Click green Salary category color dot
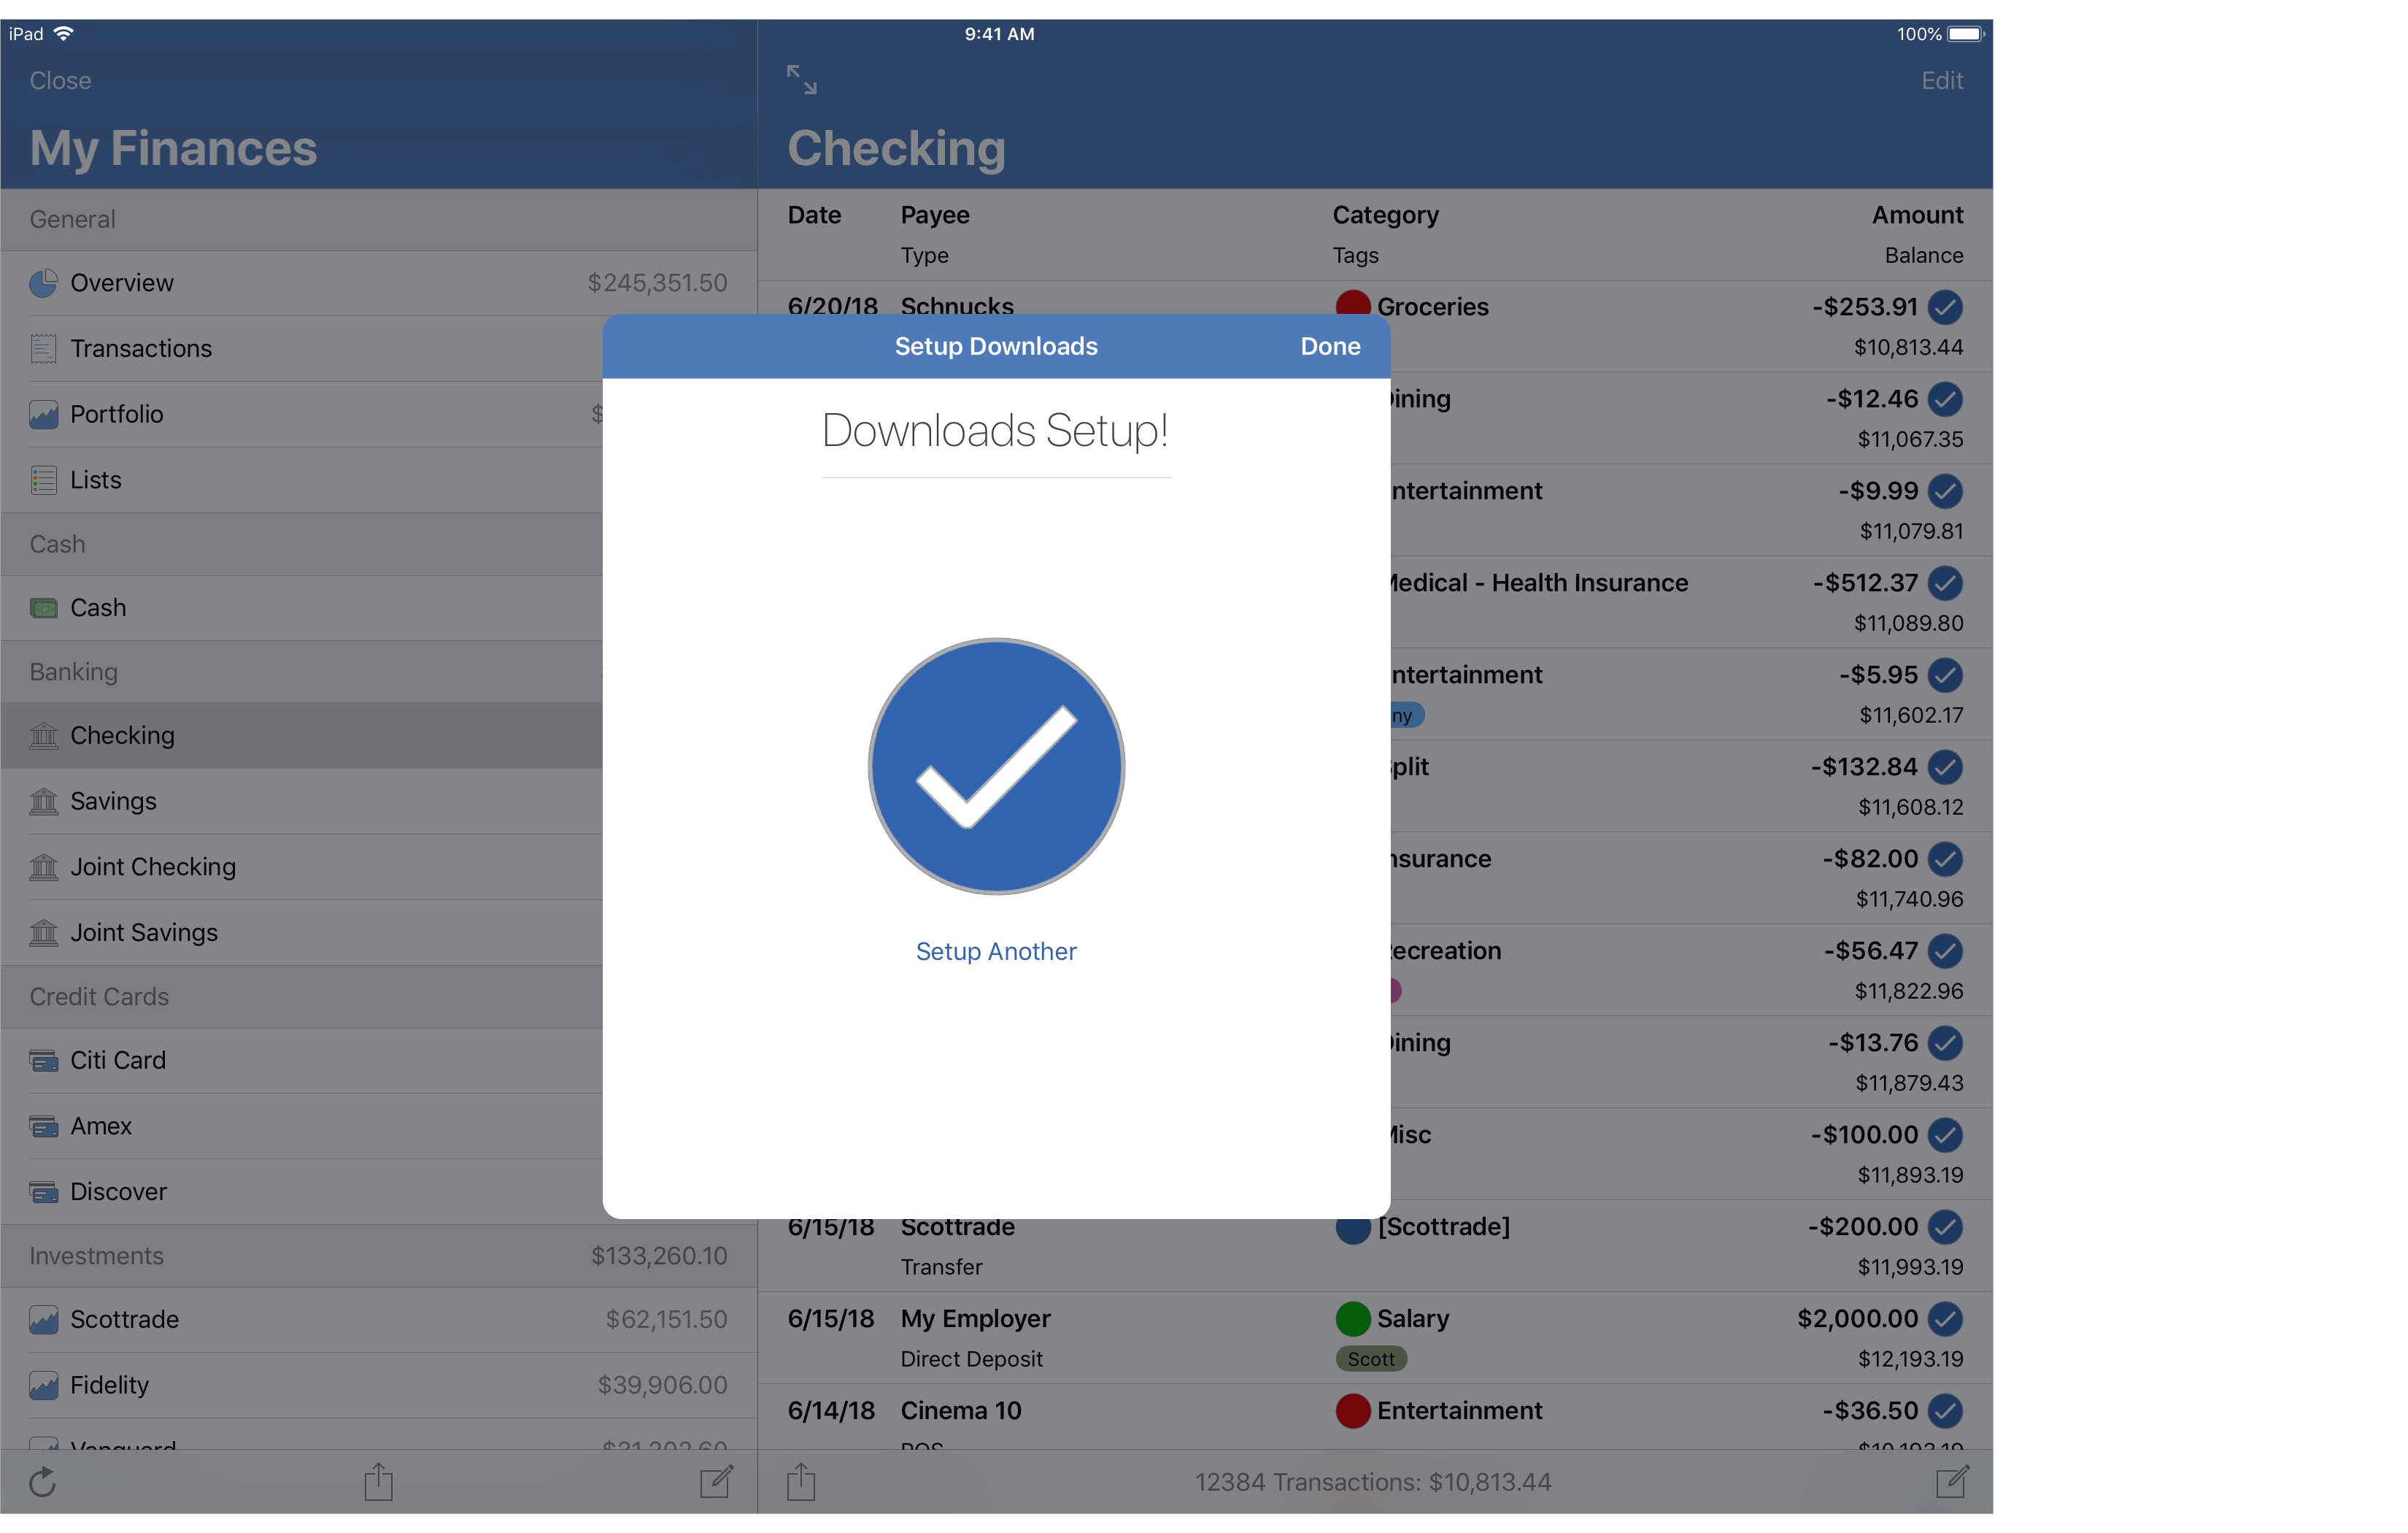 pyautogui.click(x=1353, y=1319)
